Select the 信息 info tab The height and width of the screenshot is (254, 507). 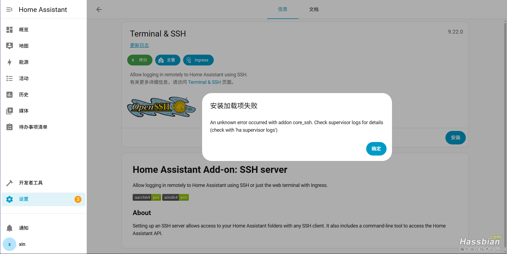pos(282,9)
